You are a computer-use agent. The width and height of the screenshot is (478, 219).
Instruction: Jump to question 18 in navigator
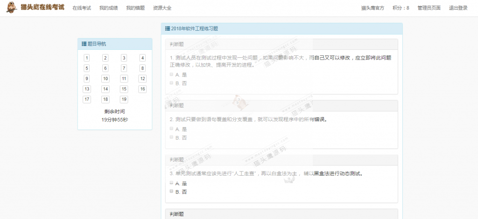tap(105, 99)
